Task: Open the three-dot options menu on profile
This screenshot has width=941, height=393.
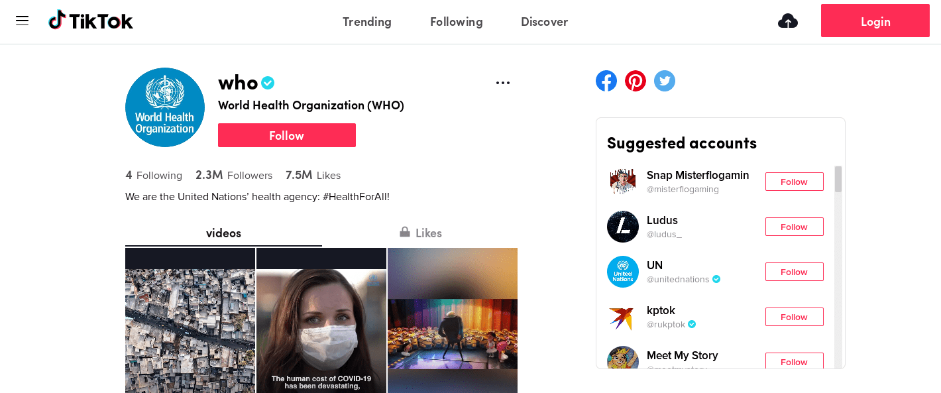Action: [503, 82]
